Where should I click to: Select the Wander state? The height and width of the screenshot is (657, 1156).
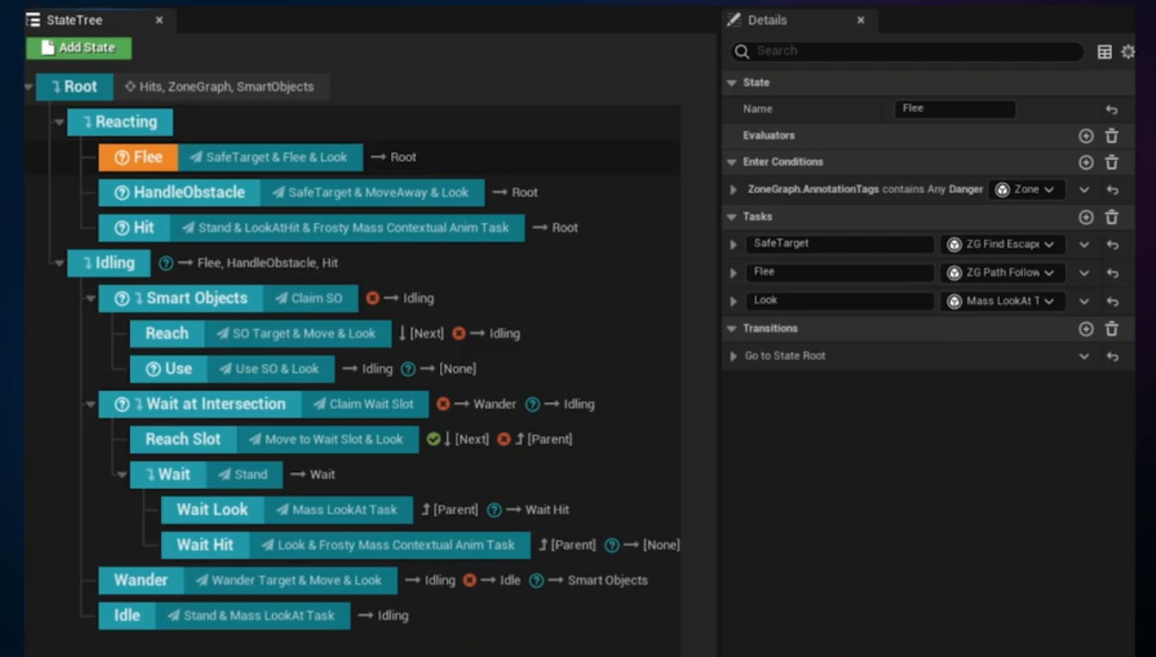tap(141, 581)
